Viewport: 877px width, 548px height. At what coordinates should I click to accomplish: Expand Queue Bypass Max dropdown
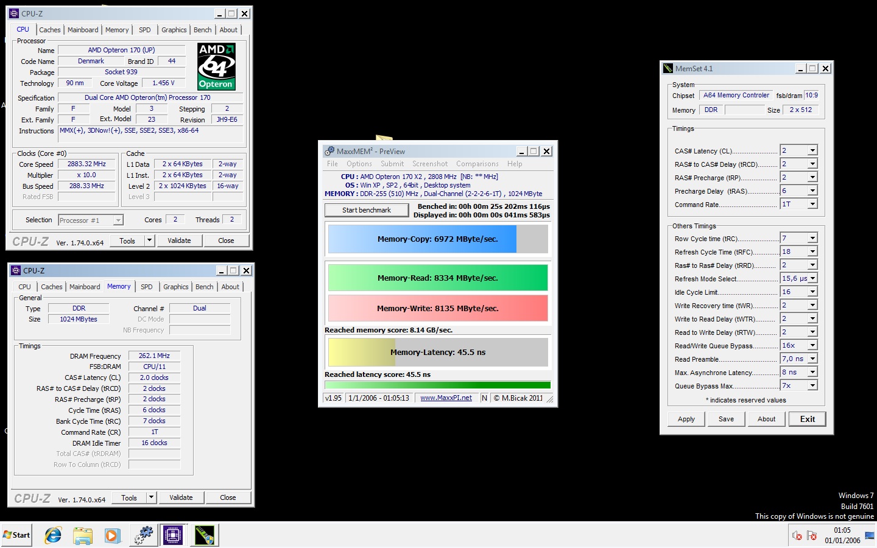[812, 385]
